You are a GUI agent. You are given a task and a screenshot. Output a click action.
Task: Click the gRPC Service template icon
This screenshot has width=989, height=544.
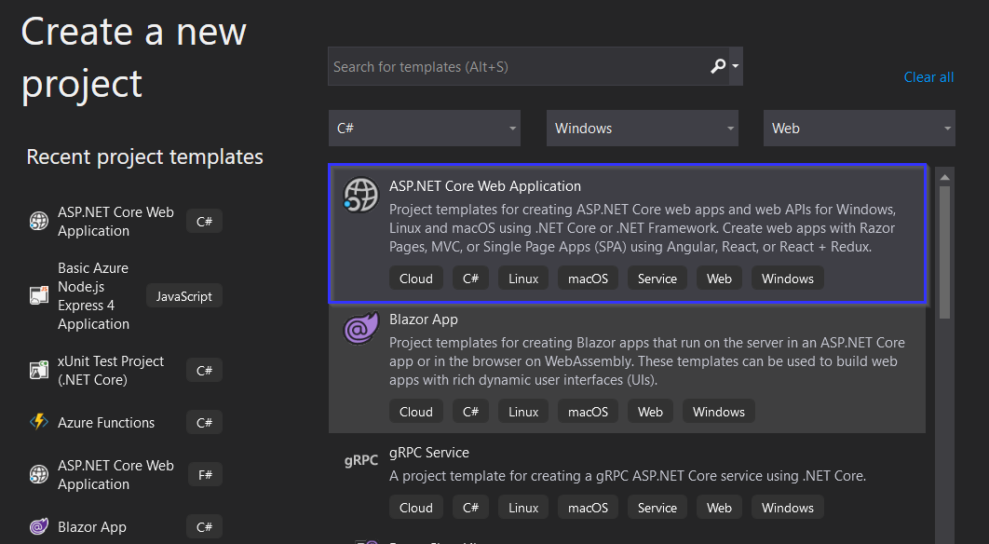pyautogui.click(x=361, y=459)
